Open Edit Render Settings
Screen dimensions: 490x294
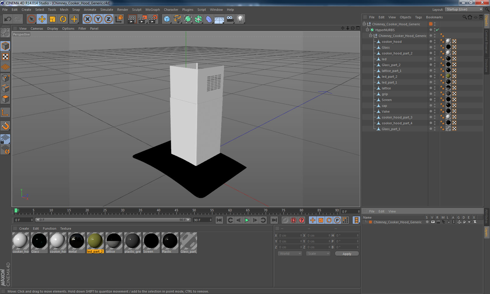click(x=153, y=19)
